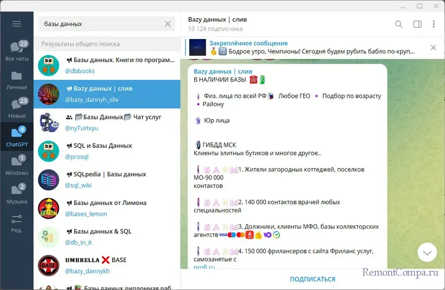
Task: Open the three-dot channel options menu
Action: point(434,24)
